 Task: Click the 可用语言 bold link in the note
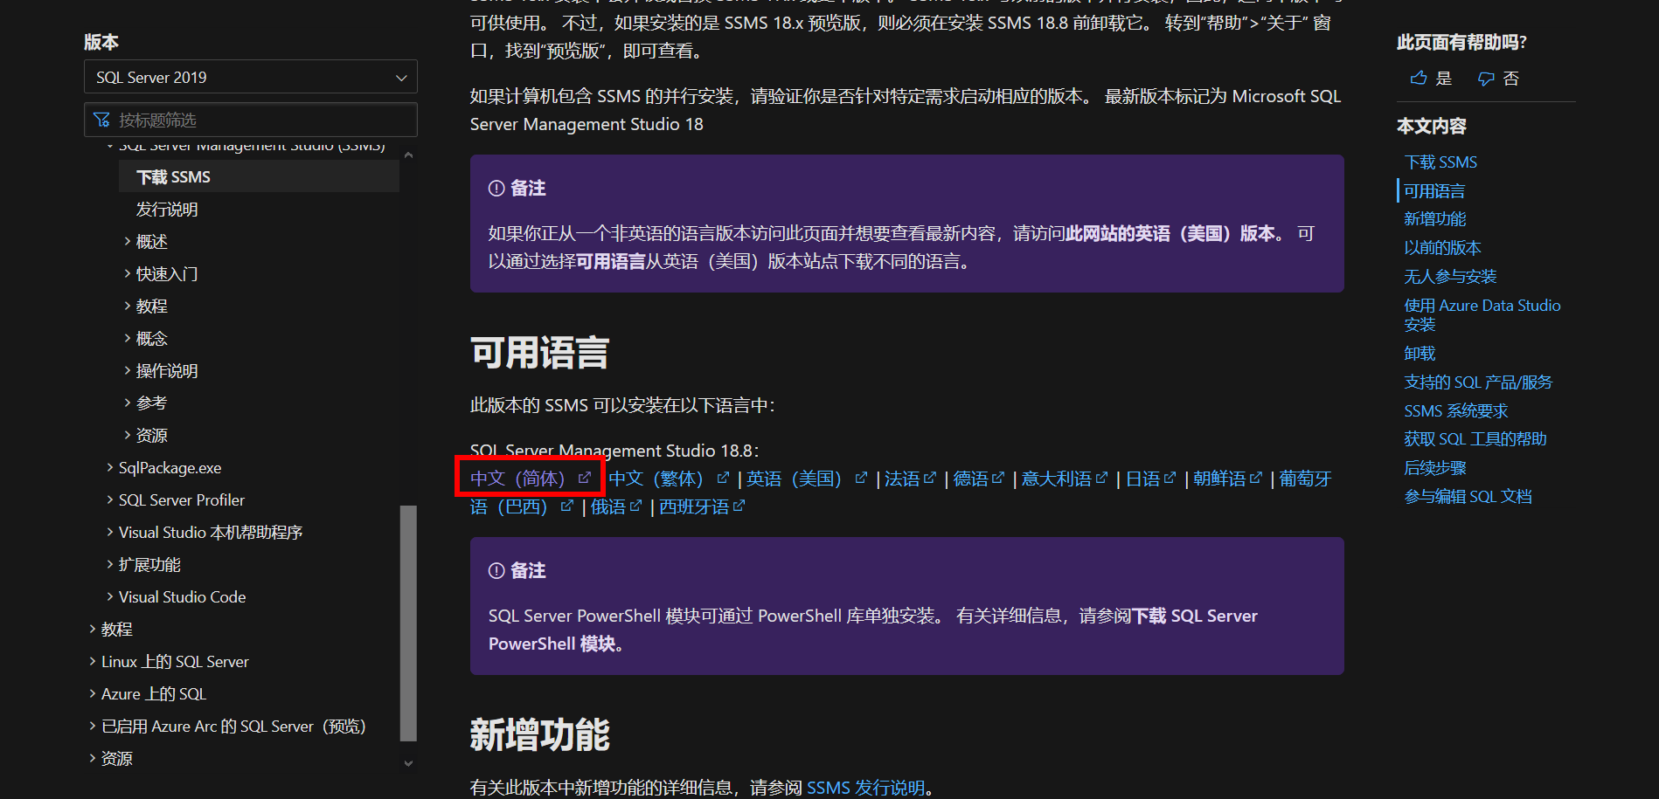[610, 261]
